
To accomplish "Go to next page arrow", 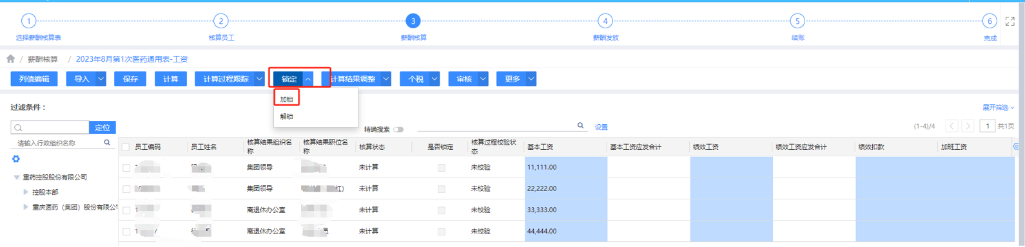I will point(968,126).
